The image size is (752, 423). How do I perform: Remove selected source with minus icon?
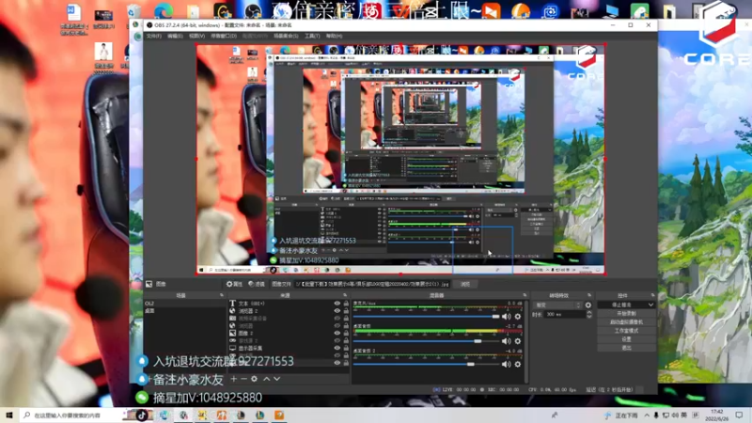(243, 379)
